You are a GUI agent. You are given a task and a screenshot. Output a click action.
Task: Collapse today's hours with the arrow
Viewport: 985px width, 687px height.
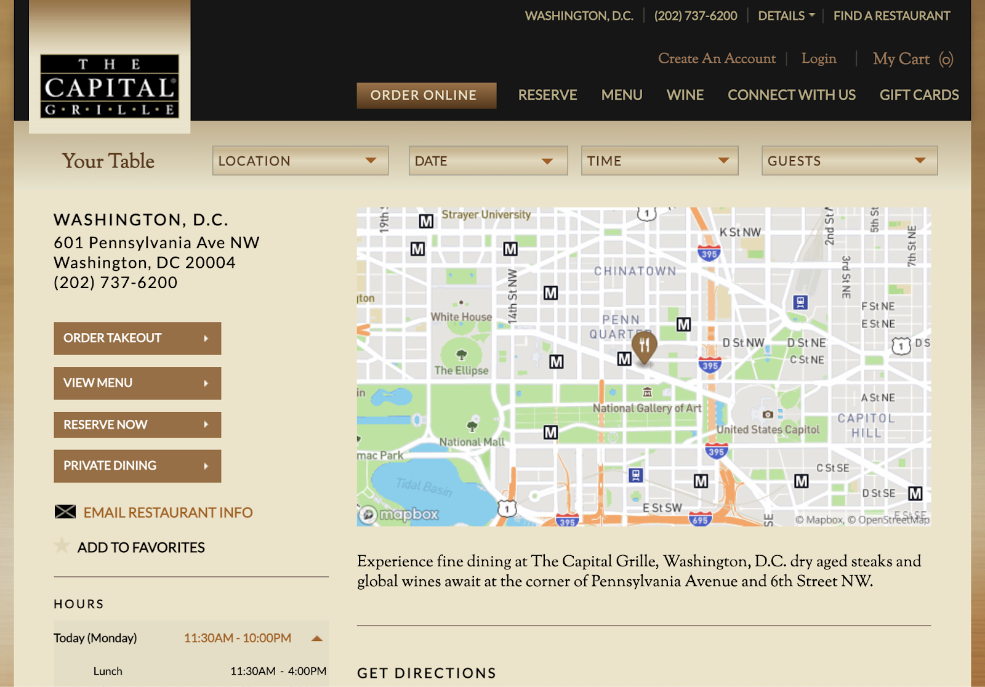[x=317, y=638]
